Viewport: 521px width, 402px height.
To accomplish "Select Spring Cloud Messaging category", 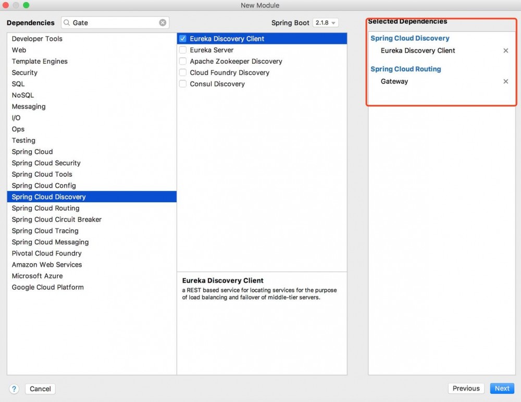I will 92,242.
